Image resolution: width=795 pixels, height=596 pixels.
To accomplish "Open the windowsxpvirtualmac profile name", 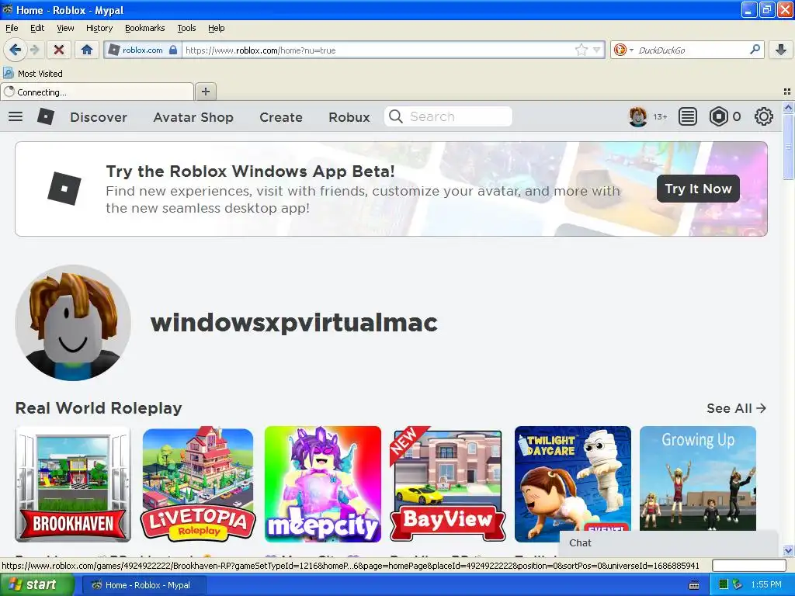I will 294,322.
